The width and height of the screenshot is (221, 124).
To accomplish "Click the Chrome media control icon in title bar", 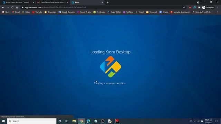I will click(x=198, y=2).
